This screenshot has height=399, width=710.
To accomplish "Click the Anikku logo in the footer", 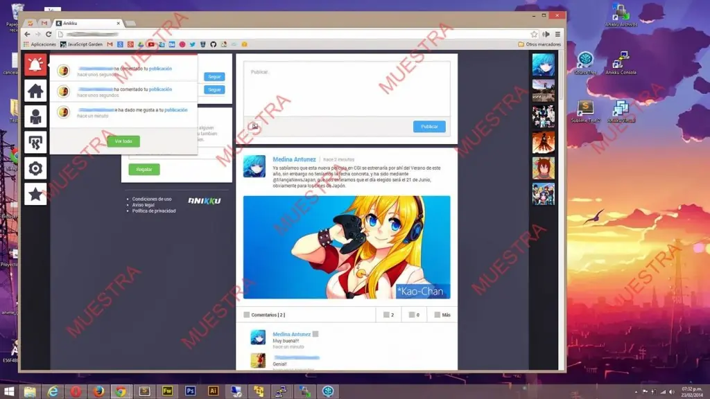I will (x=205, y=200).
